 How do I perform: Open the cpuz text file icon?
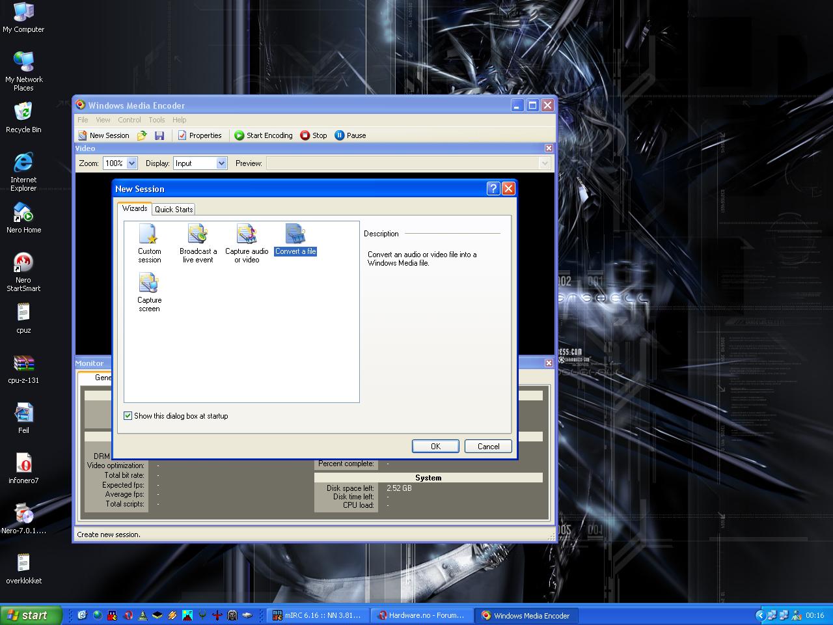(23, 318)
